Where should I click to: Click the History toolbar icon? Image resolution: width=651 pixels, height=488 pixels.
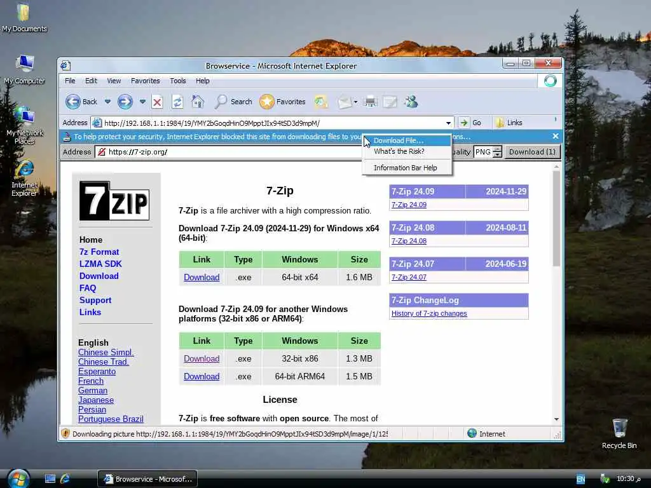pos(321,102)
